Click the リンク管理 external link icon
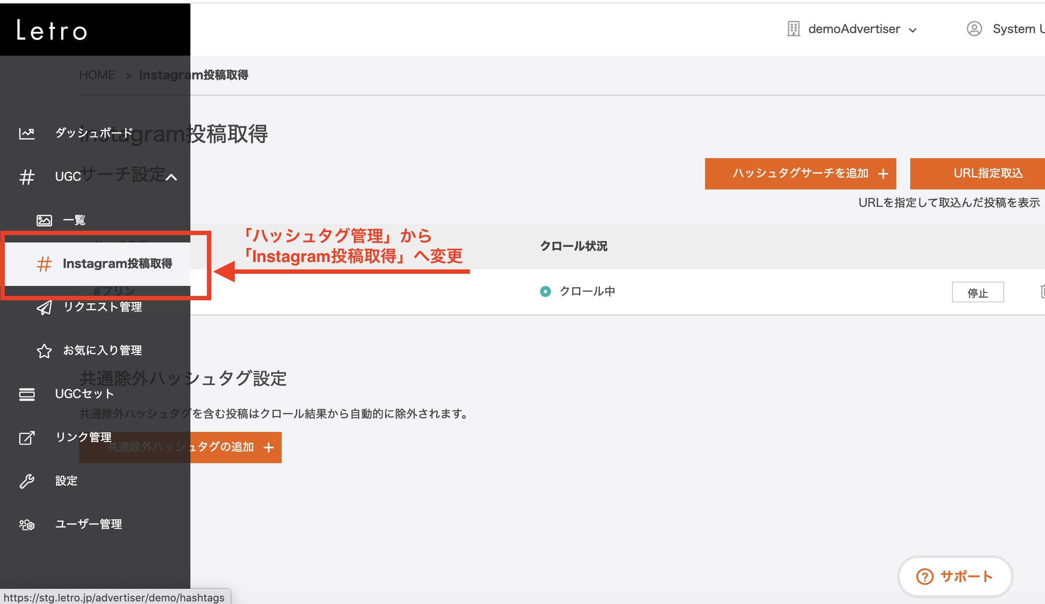Image resolution: width=1045 pixels, height=604 pixels. (x=27, y=438)
